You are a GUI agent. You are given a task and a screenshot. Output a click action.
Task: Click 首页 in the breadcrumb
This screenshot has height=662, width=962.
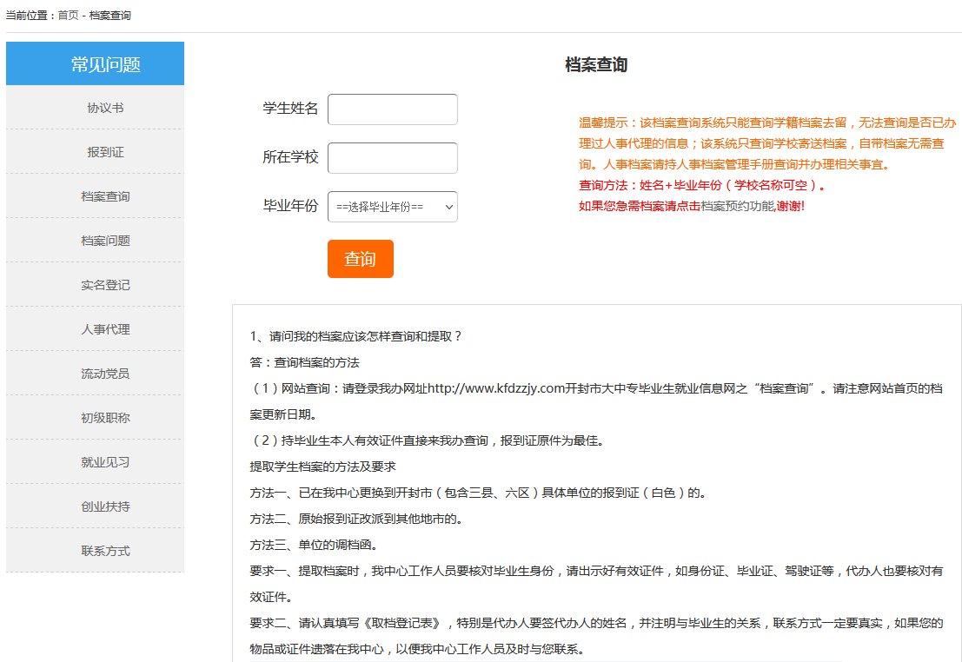[68, 16]
